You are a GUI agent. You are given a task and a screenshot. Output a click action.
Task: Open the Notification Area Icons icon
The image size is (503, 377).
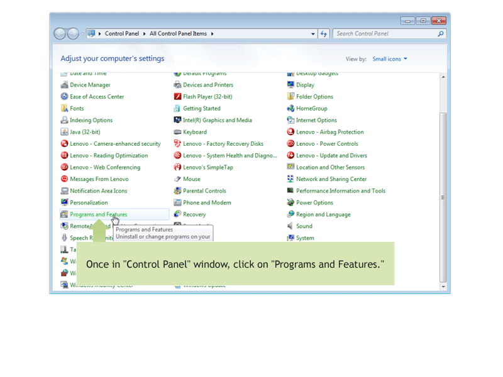65,191
